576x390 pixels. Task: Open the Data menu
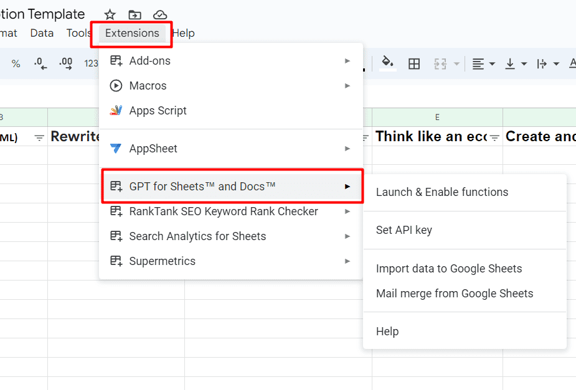42,33
